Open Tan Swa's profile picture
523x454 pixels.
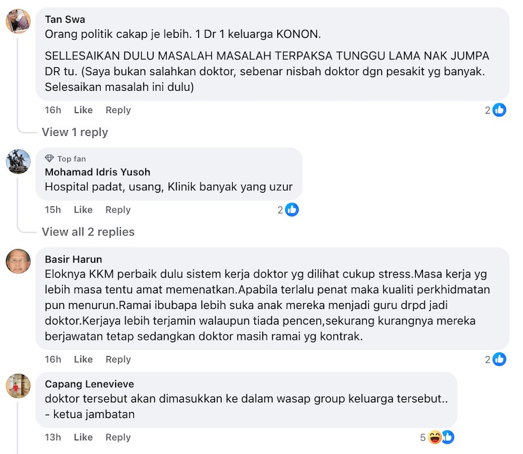point(18,22)
